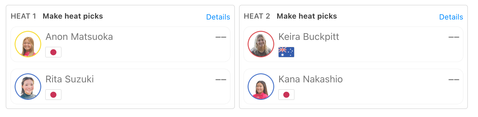Viewport: 478px width, 117px height.
Task: Click the Heat 2 'Make heat picks' heading
Action: (307, 16)
